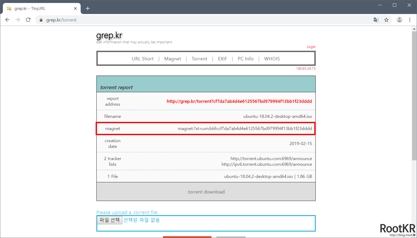Go forward to next page
This screenshot has width=417, height=238.
pyautogui.click(x=18, y=20)
